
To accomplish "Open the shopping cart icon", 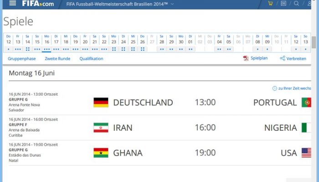I will click(x=270, y=3).
